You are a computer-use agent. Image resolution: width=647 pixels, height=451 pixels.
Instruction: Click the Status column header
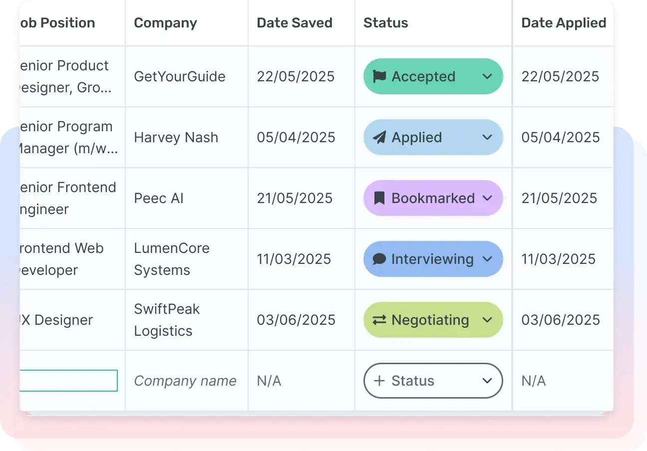(385, 22)
